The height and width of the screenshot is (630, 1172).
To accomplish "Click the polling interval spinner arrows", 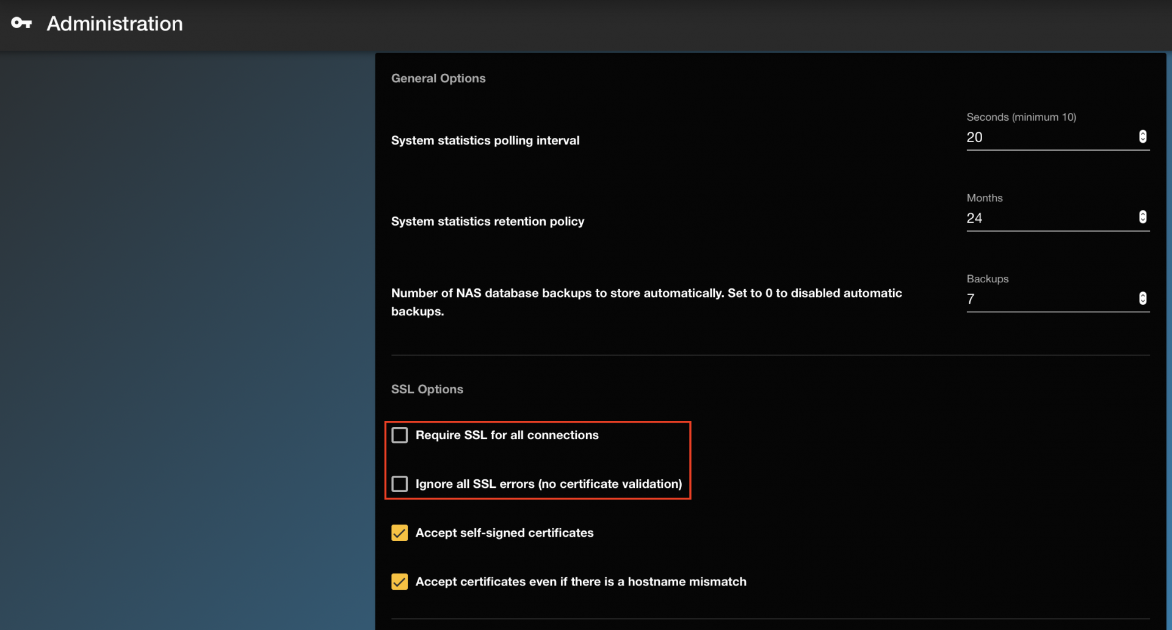I will (1143, 137).
